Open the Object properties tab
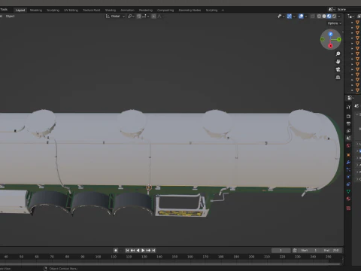The height and width of the screenshot is (271, 361). (x=348, y=155)
